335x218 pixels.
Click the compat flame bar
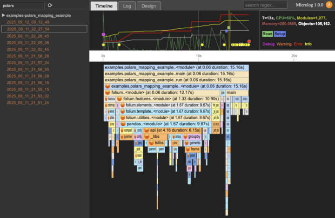pyautogui.click(x=126, y=130)
